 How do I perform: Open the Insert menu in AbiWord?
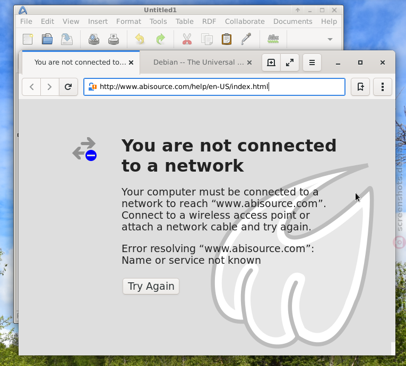pos(98,22)
